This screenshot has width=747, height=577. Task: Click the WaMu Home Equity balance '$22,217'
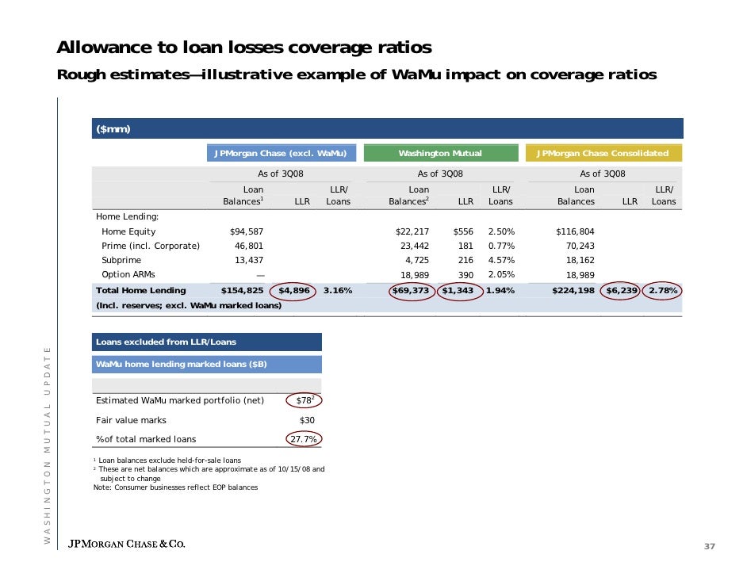pyautogui.click(x=412, y=231)
